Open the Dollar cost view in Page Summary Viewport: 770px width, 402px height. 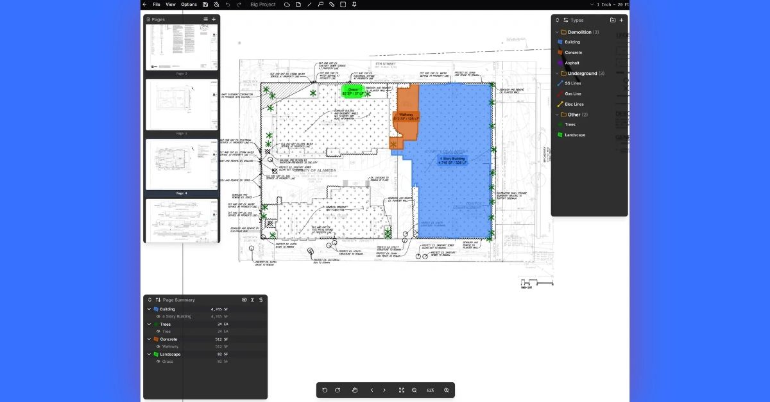point(261,300)
